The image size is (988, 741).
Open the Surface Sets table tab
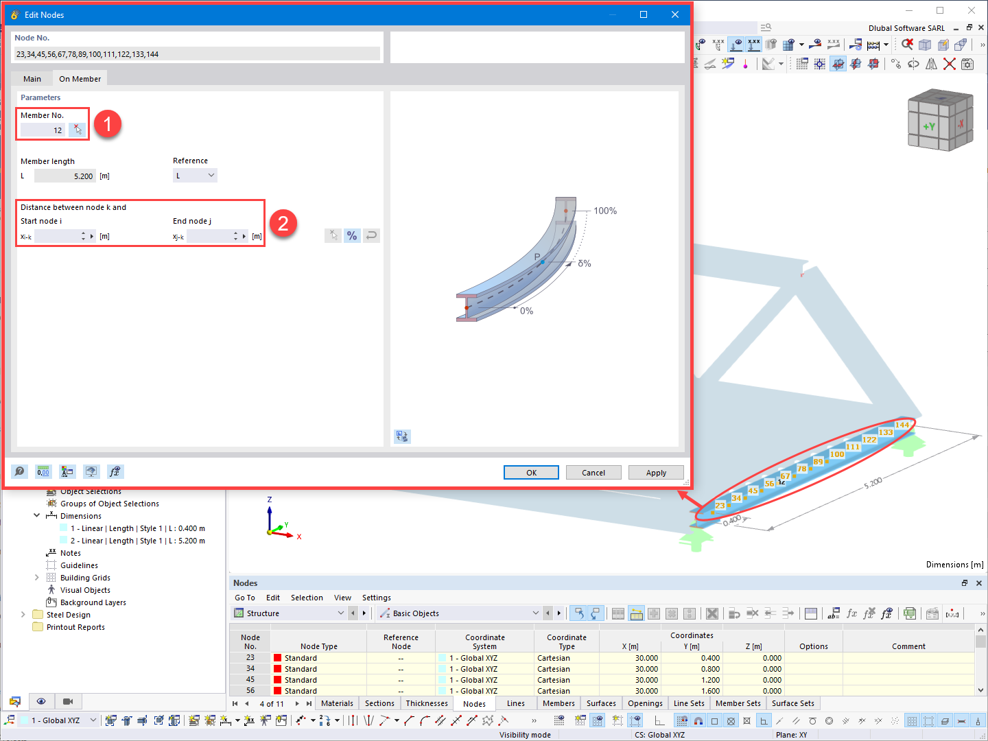pyautogui.click(x=792, y=703)
